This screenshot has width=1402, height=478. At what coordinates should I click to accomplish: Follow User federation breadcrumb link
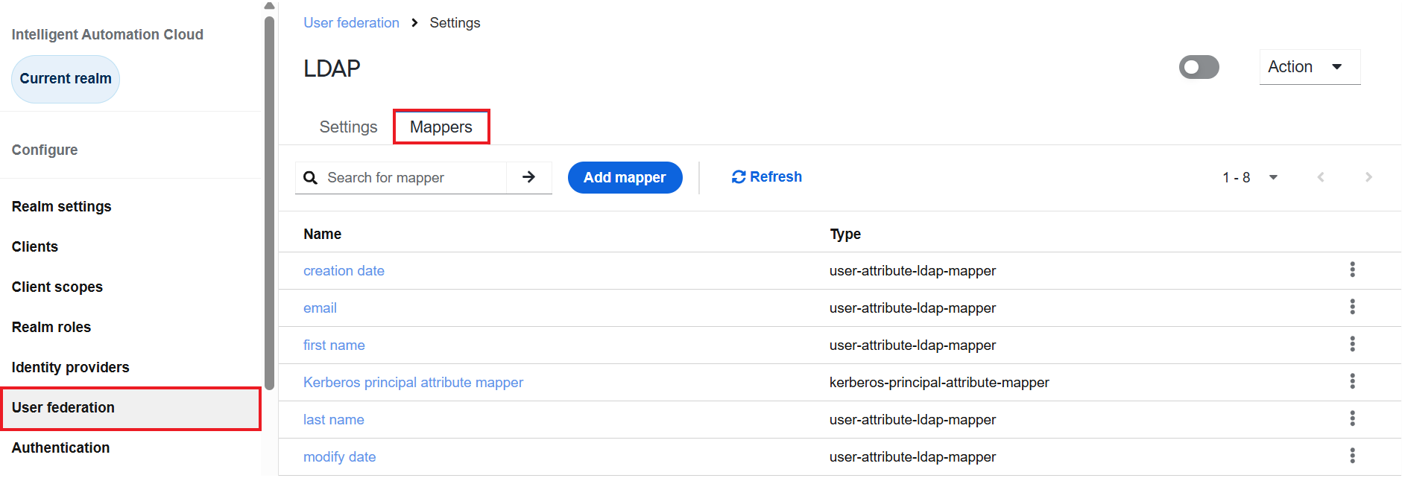point(351,22)
